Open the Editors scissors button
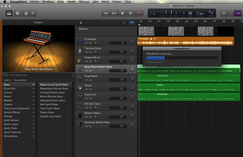The height and width of the screenshot is (157, 243). point(33,13)
